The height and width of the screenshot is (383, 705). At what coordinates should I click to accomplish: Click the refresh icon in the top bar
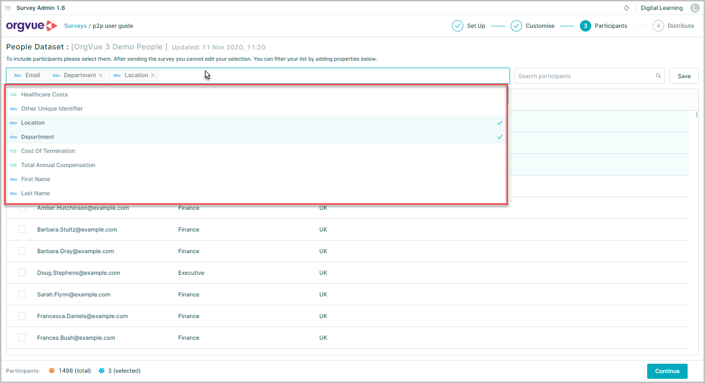pyautogui.click(x=626, y=8)
